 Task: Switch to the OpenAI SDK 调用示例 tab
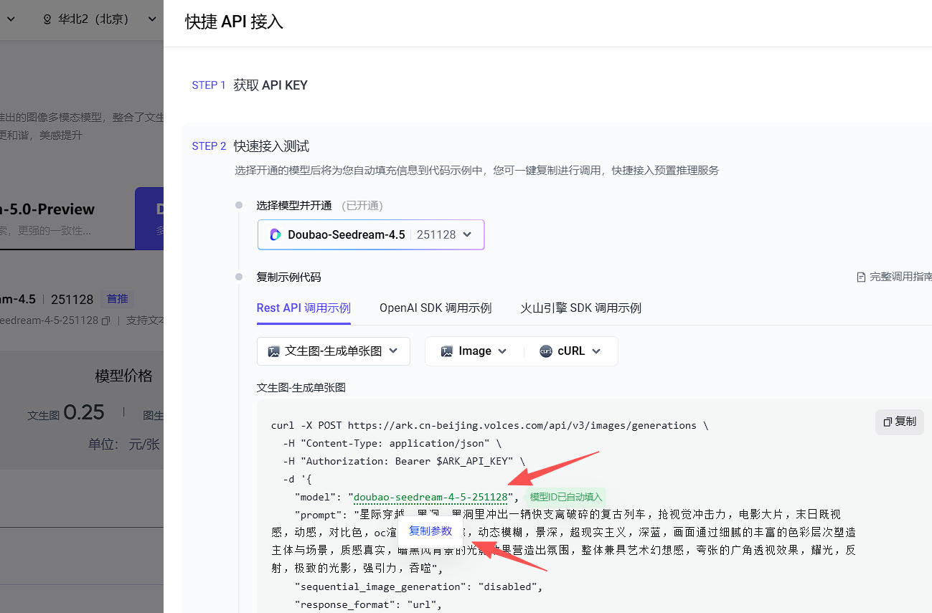click(x=435, y=308)
